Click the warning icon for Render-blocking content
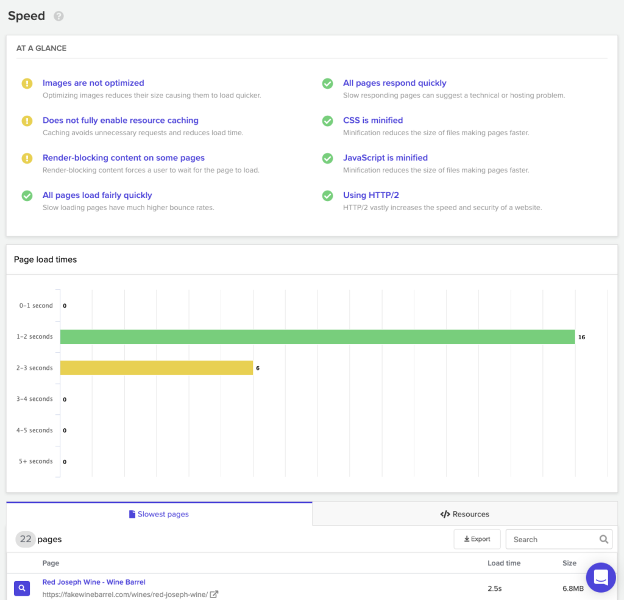The height and width of the screenshot is (600, 624). pos(27,158)
